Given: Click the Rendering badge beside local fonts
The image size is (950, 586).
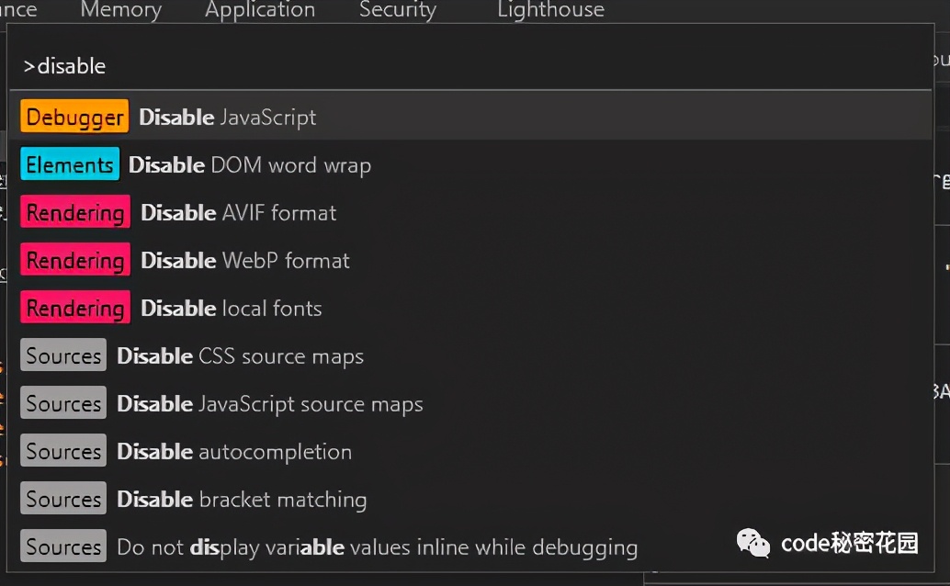Looking at the screenshot, I should point(74,308).
